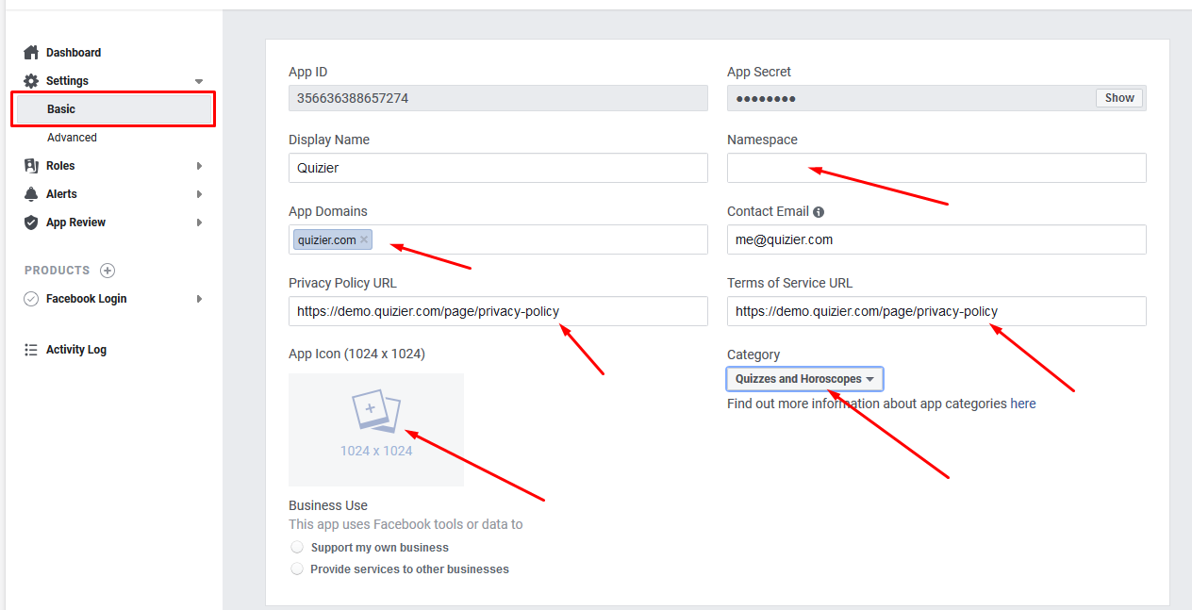Click the Namespace input field
1192x610 pixels.
[x=936, y=168]
